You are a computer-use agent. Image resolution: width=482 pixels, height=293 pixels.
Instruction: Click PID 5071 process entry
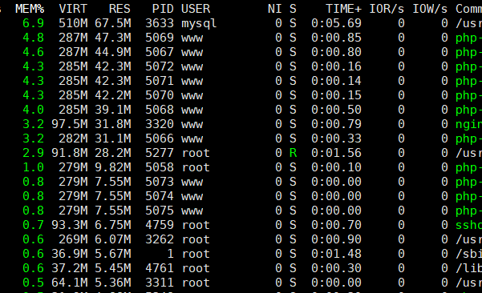tap(160, 81)
